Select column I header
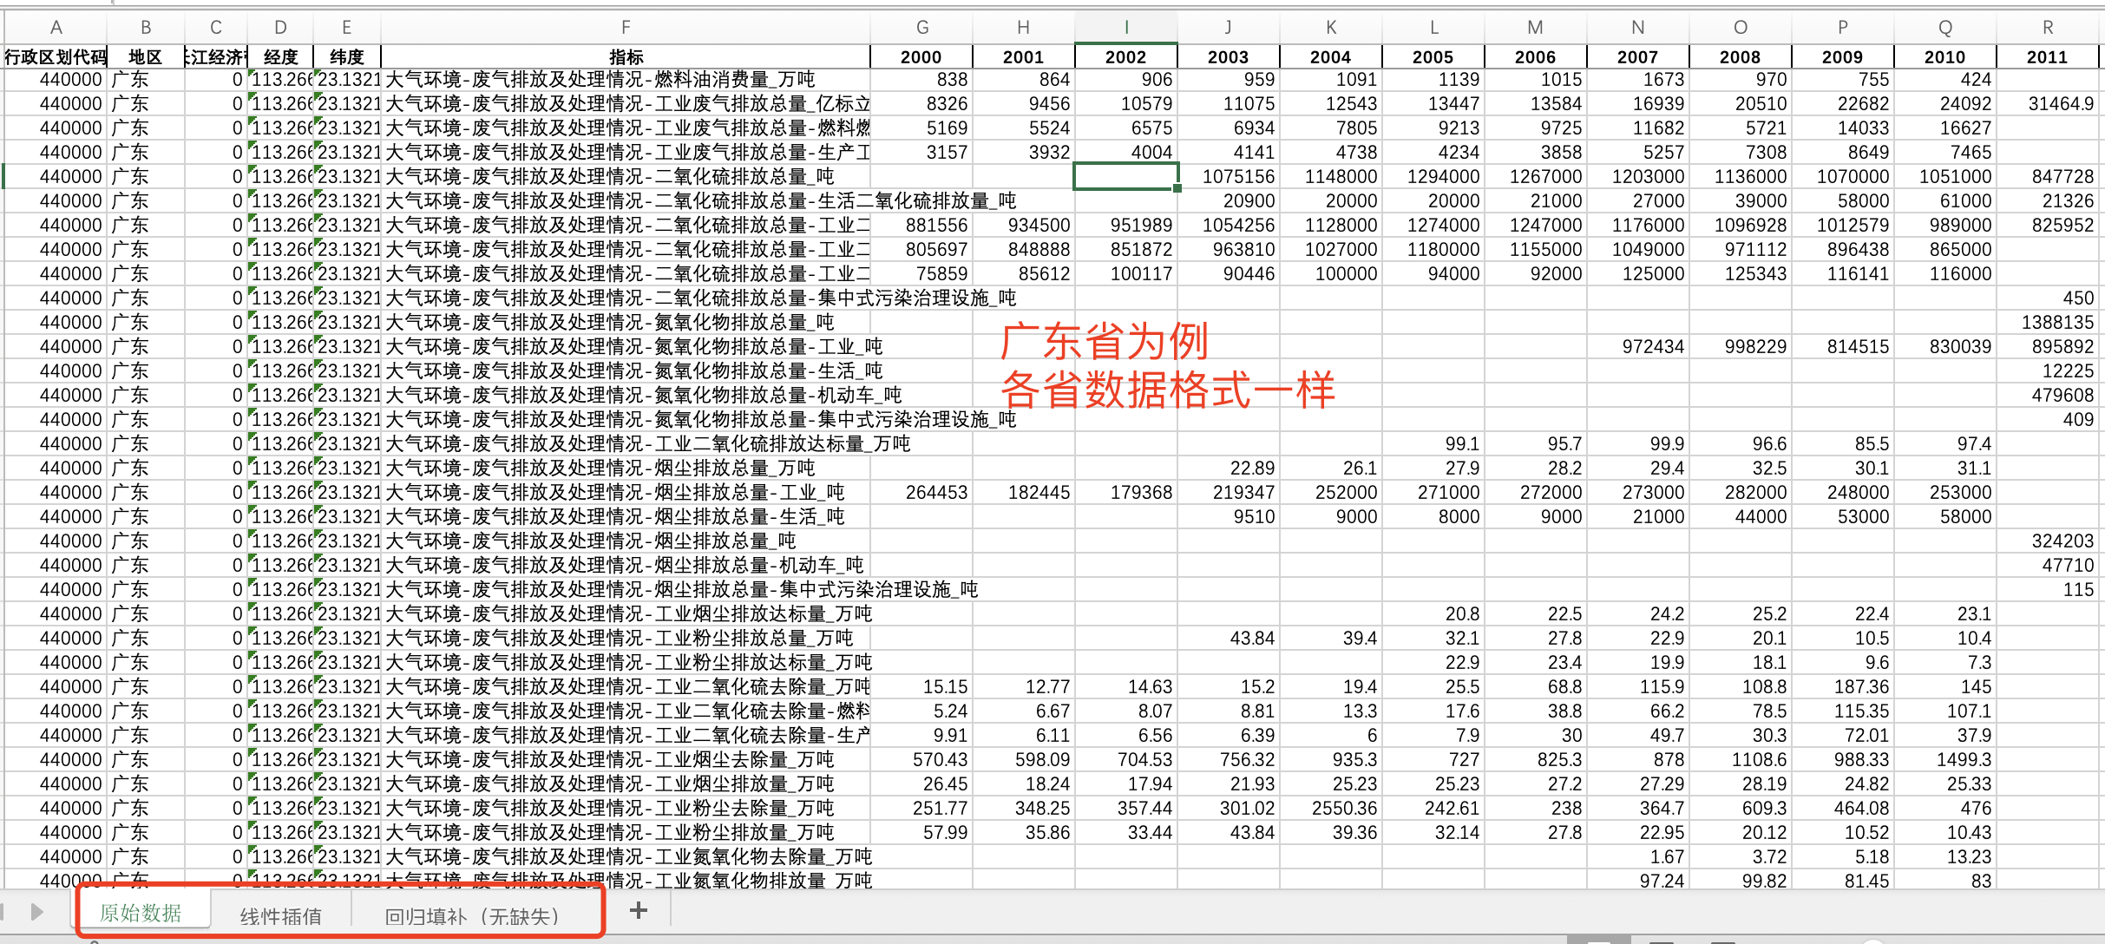The height and width of the screenshot is (944, 2105). coord(1125,27)
